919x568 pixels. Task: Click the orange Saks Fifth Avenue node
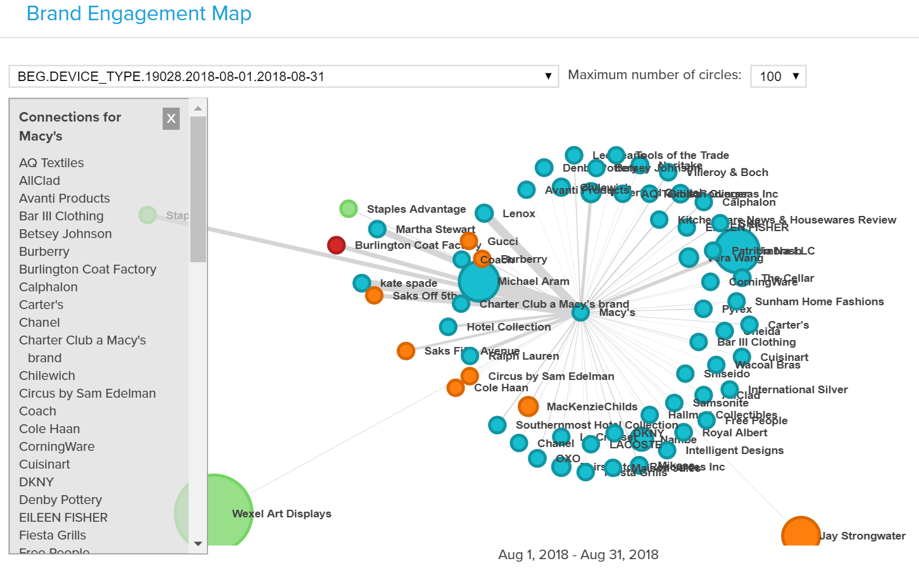click(406, 351)
